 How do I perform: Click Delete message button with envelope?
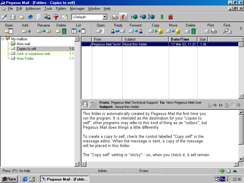point(190,29)
